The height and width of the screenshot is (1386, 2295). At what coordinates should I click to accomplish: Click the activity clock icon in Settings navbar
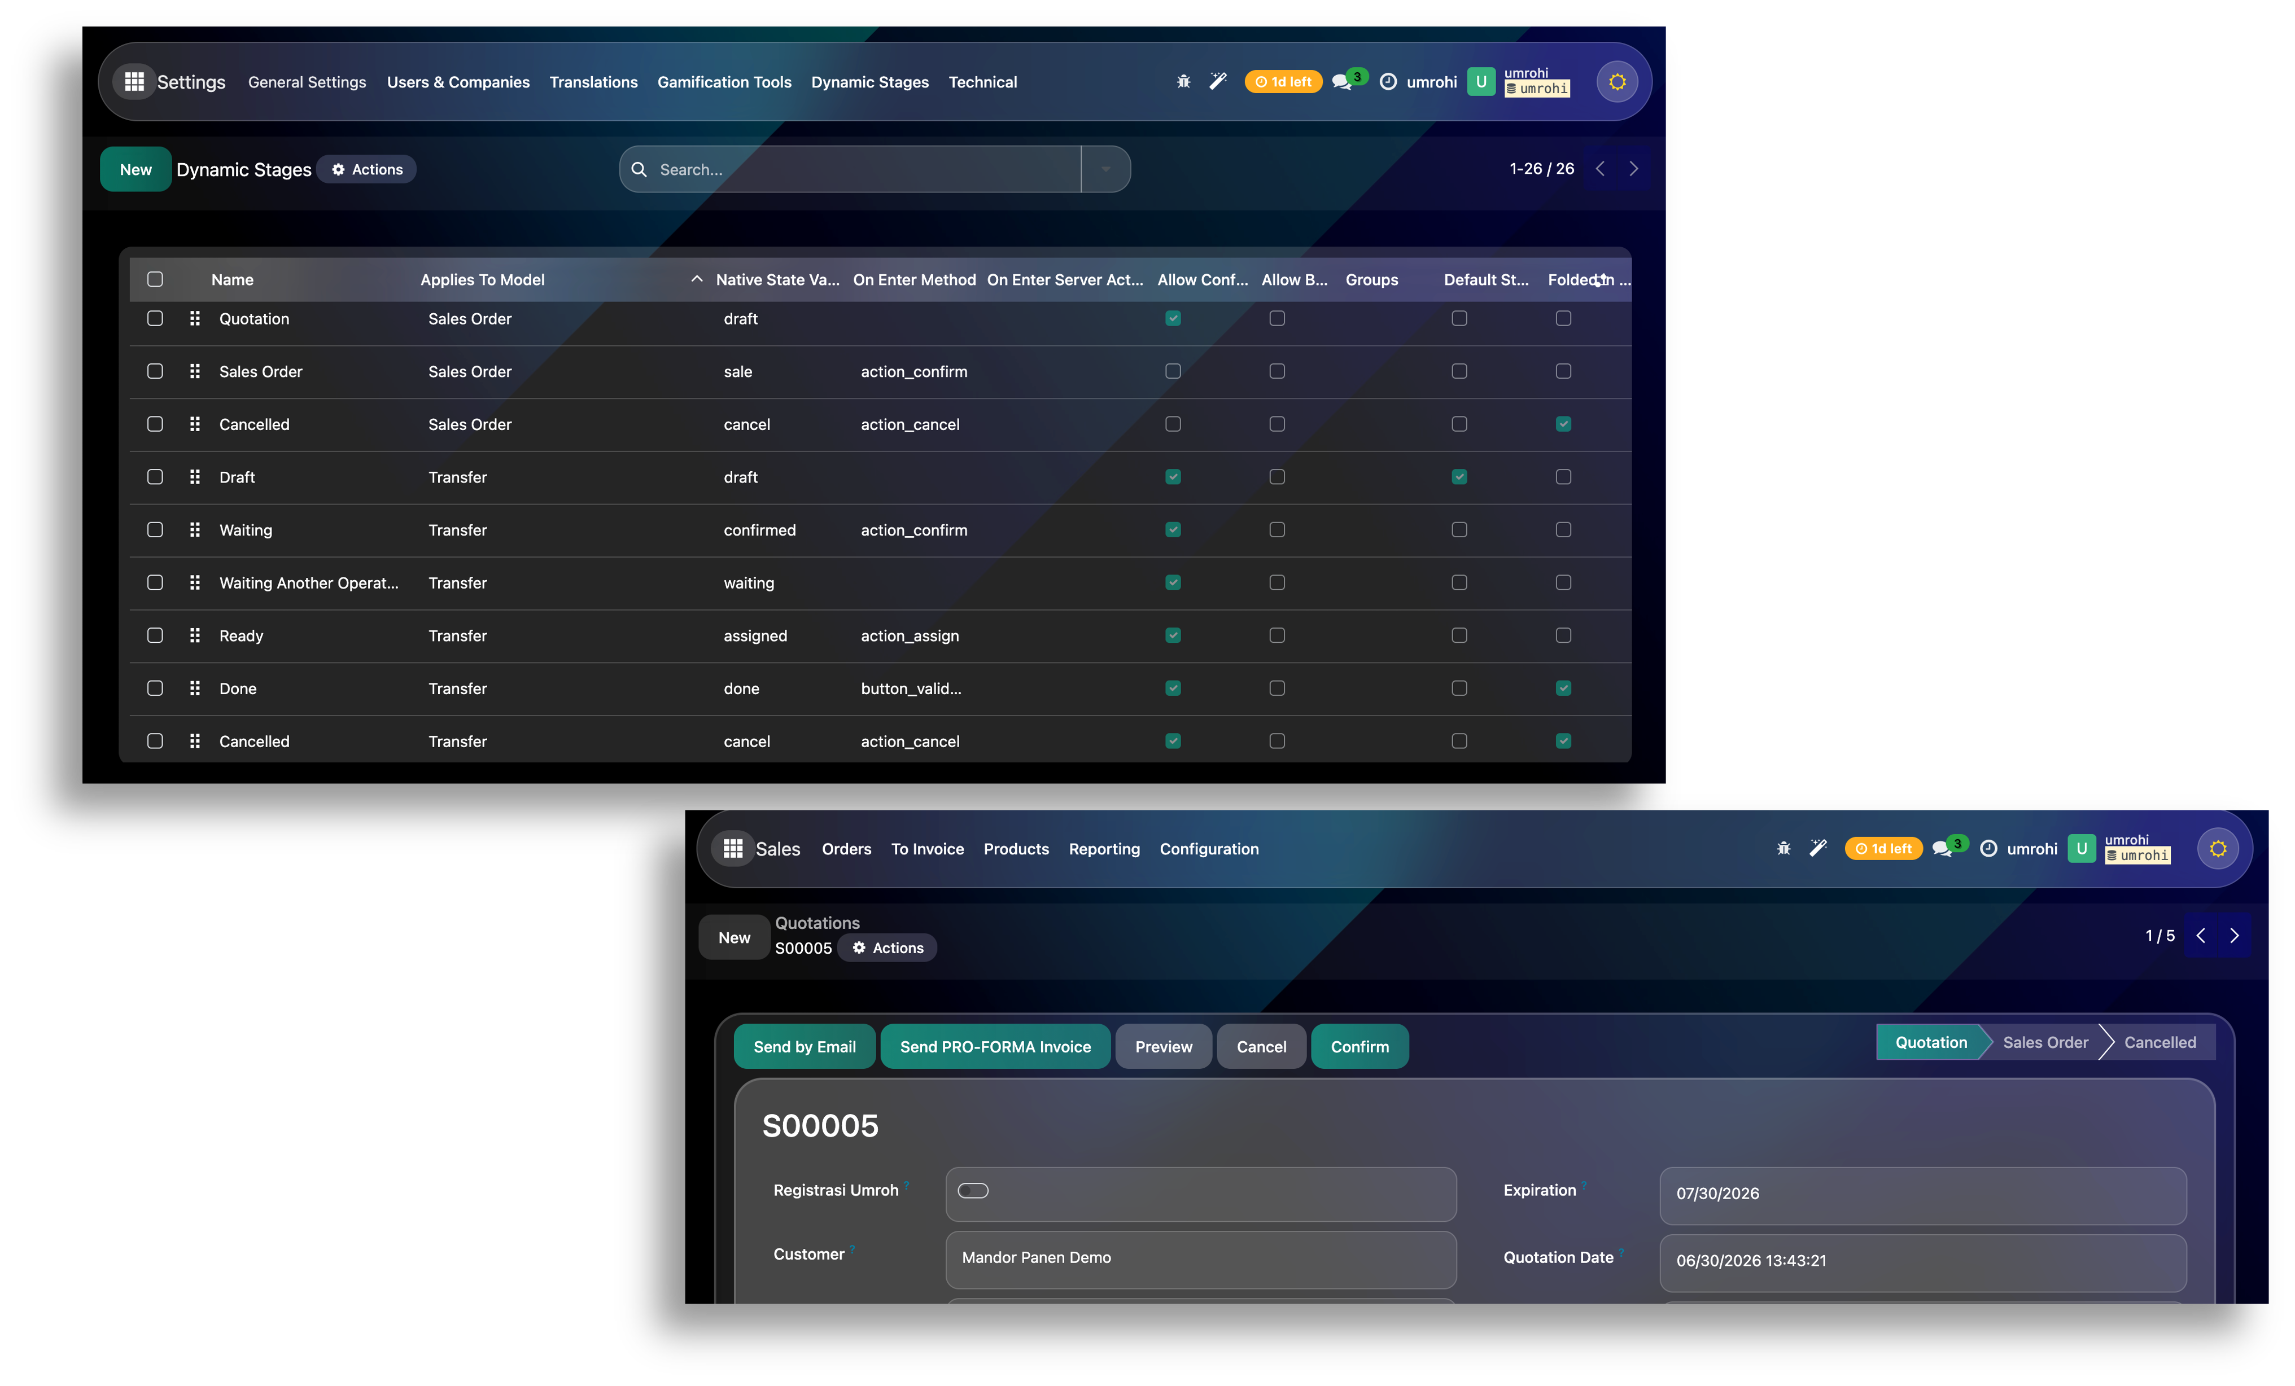1388,82
